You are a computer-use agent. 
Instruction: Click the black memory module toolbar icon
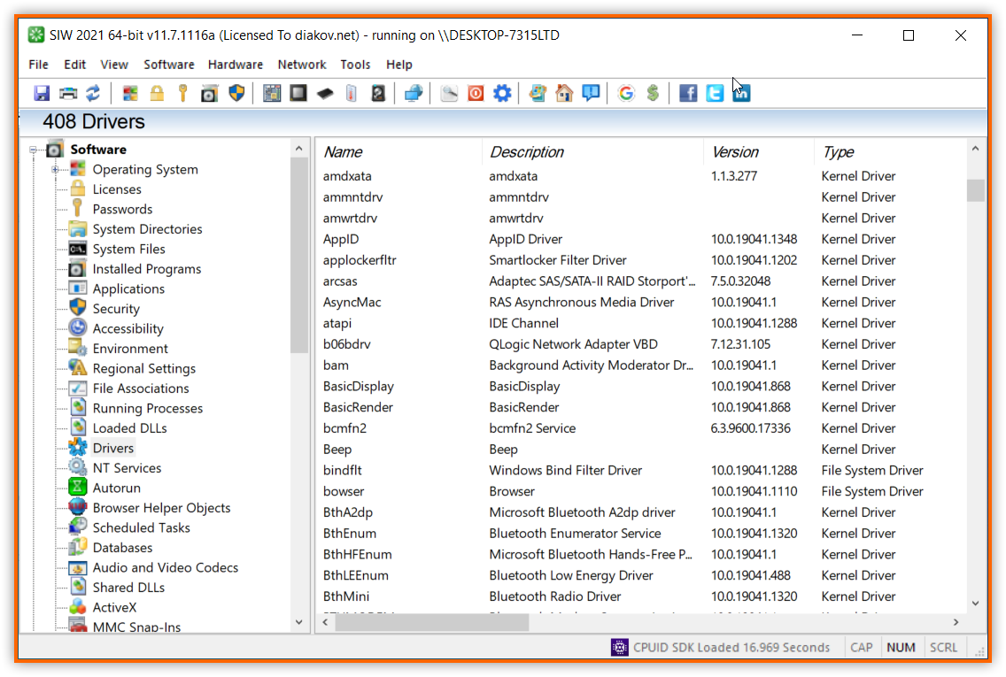[325, 94]
